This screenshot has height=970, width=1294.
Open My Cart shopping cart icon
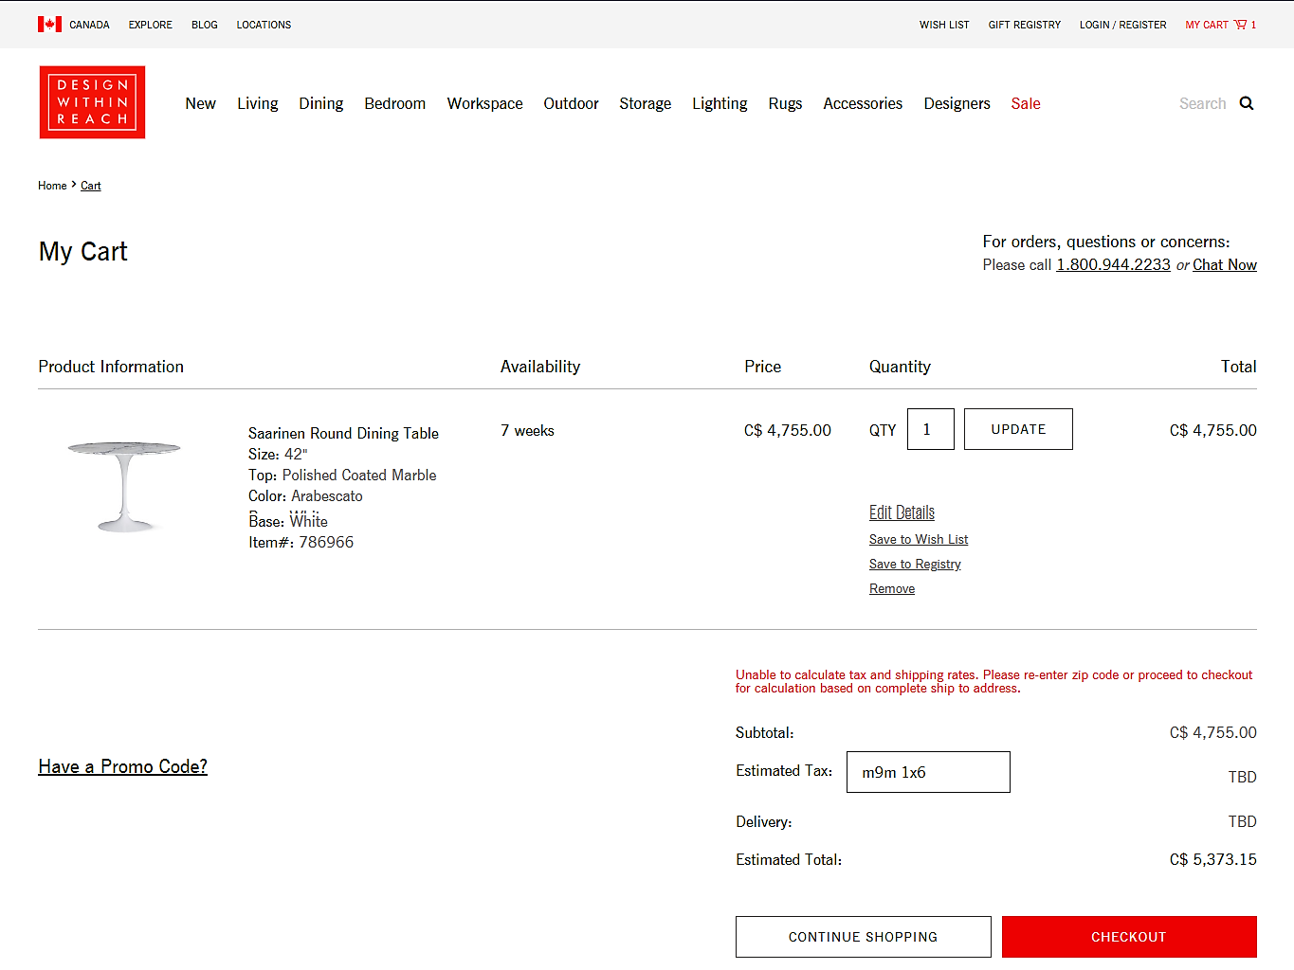pos(1240,25)
